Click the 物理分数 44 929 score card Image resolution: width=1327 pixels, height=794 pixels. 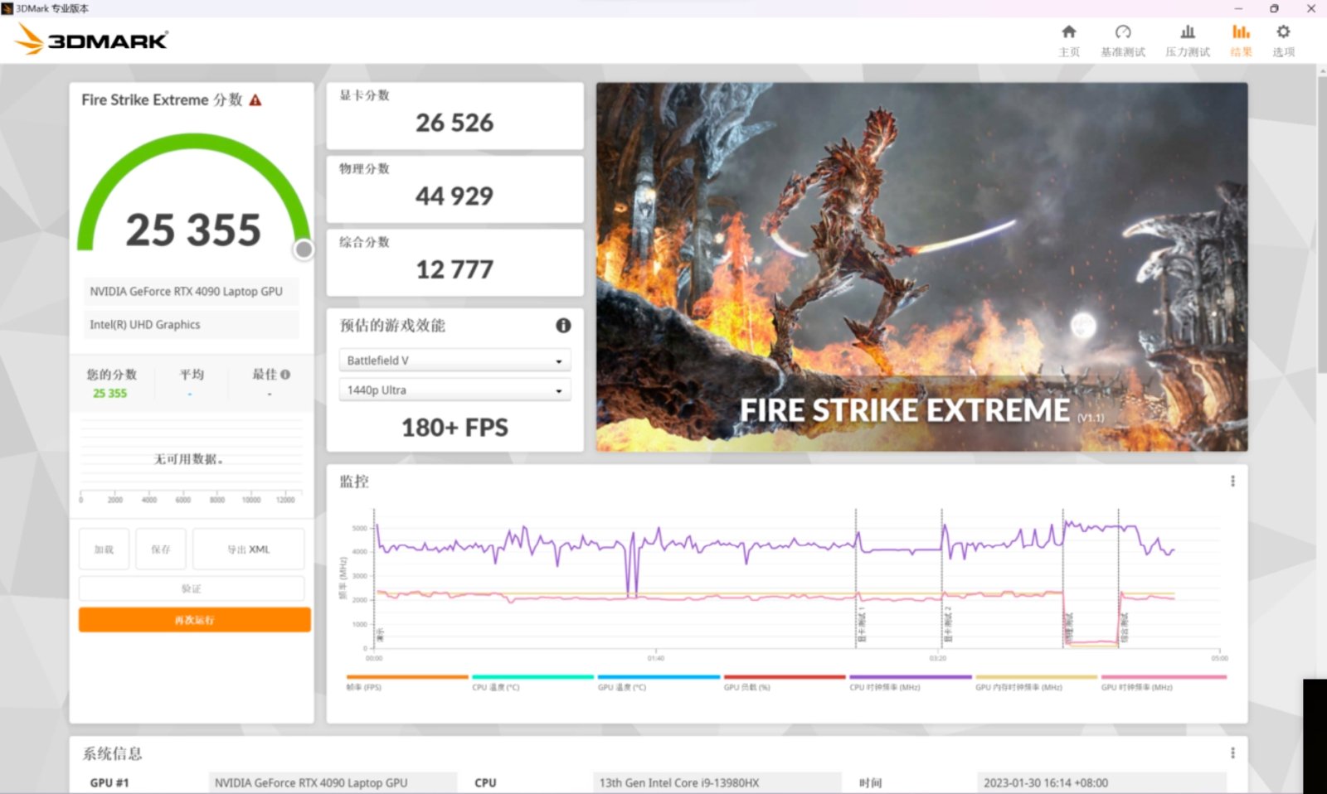(x=454, y=189)
